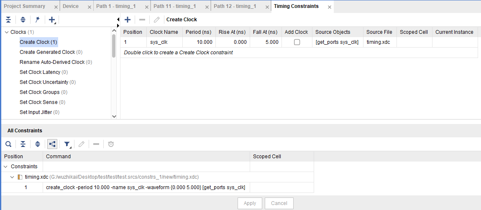The width and height of the screenshot is (481, 210).
Task: Select Create Generated Clock item
Action: pyautogui.click(x=47, y=52)
